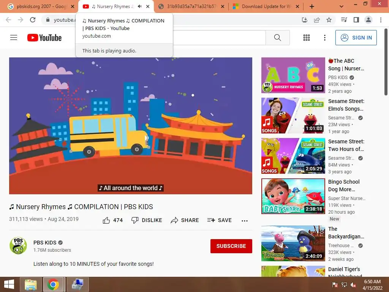Screen dimensions: 389x292
Task: Click the Chrome taskbar icon
Action: (x=54, y=284)
